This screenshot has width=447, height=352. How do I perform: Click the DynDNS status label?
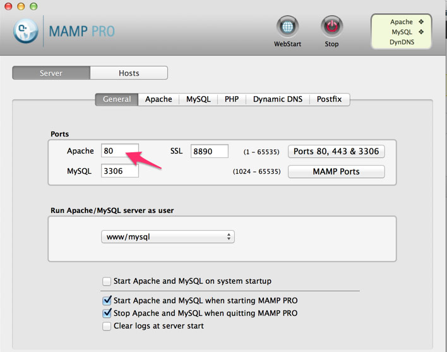(x=402, y=42)
